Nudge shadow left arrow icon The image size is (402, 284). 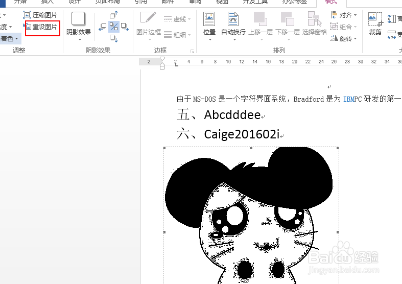click(102, 27)
